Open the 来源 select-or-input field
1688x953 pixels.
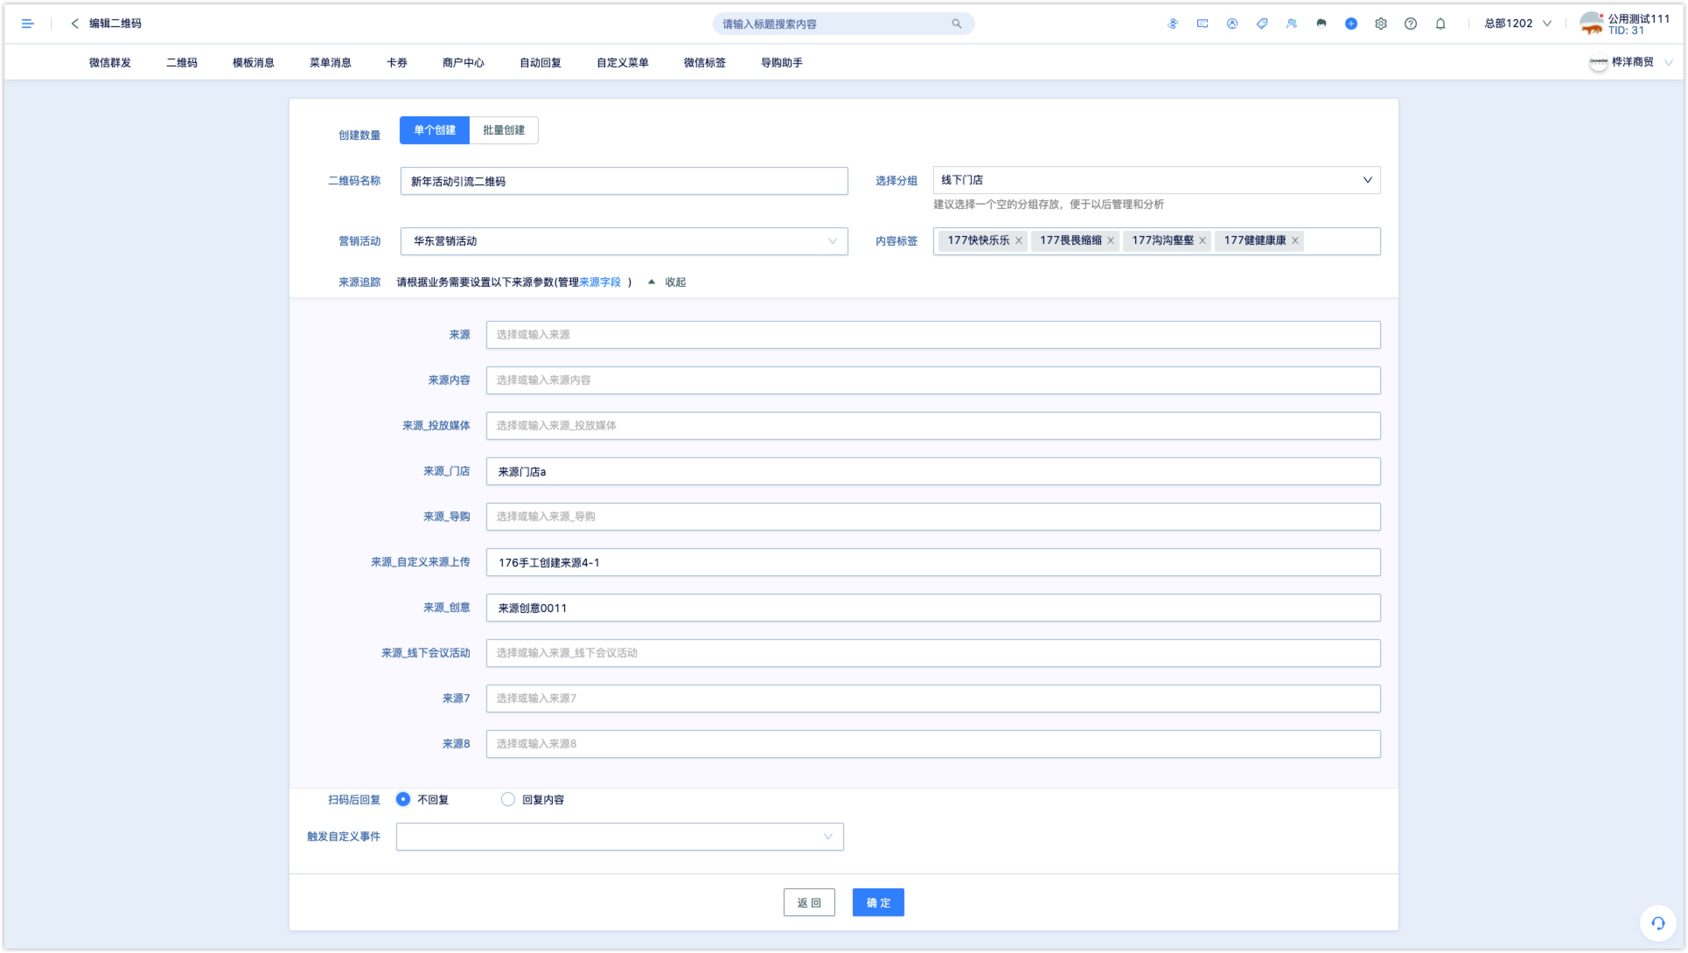(x=932, y=334)
